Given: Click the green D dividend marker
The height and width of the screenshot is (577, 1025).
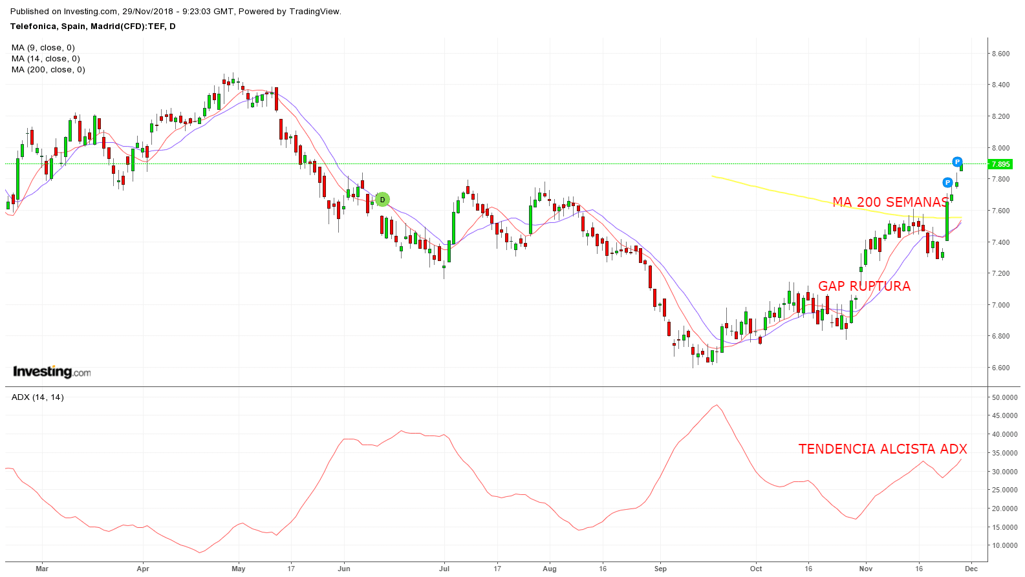Looking at the screenshot, I should tap(382, 200).
